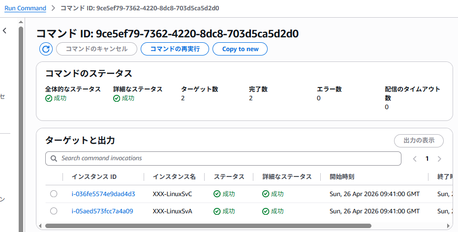Click status success icon for XXX-LinuxSvC row

(x=217, y=194)
